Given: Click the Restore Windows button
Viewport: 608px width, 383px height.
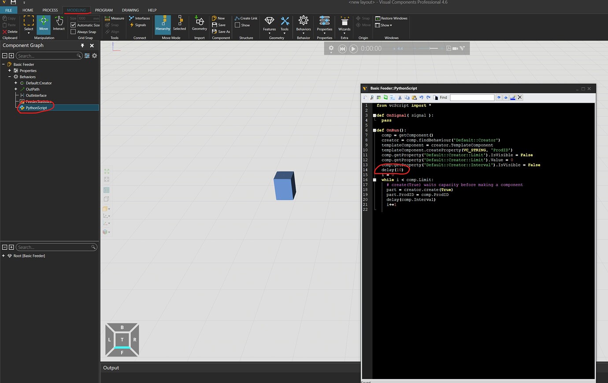Looking at the screenshot, I should pos(391,18).
